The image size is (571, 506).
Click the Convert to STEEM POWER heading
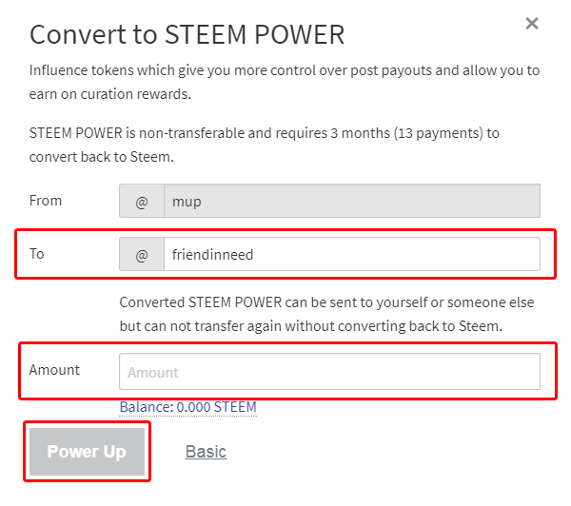[x=187, y=35]
